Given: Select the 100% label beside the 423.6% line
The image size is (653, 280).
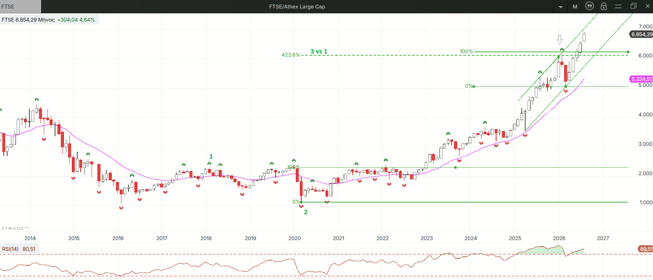Looking at the screenshot, I should 466,52.
